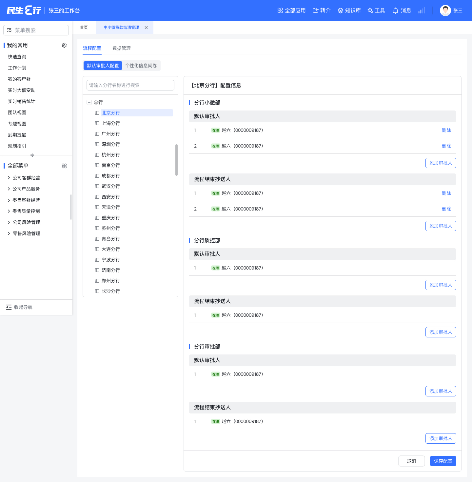Close the 中小微贷款结清管理 tab

tap(146, 28)
